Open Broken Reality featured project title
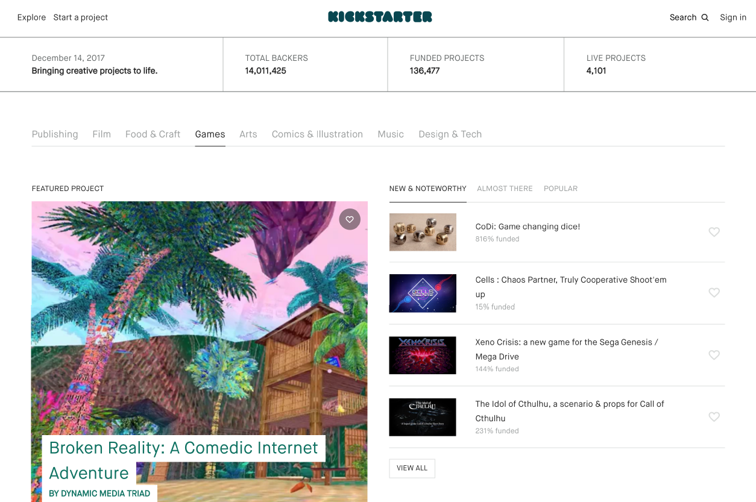The height and width of the screenshot is (502, 756). [x=183, y=460]
